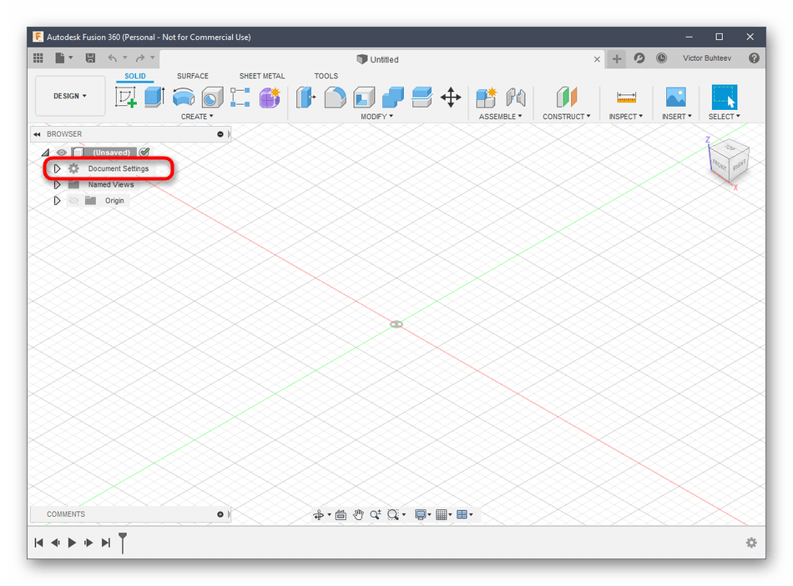The width and height of the screenshot is (793, 586).
Task: Open Victor Buhteev account menu
Action: [708, 58]
